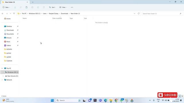This screenshot has width=184, height=103.
Task: Open the Captures folder
Action: [x=8, y=61]
